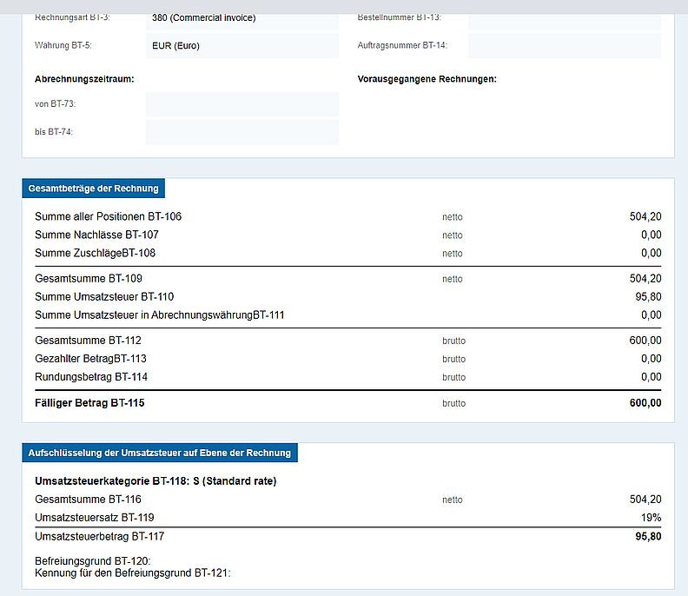Image resolution: width=688 pixels, height=596 pixels.
Task: Click the 19% Umsatzsteuersatz value
Action: pos(651,518)
